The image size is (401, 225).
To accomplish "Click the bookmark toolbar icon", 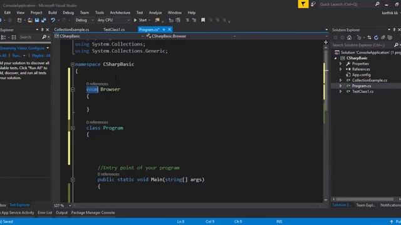I will 203,20.
